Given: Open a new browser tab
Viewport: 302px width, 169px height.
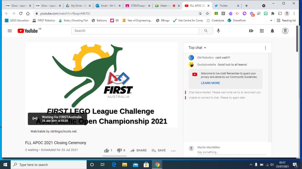Looking at the screenshot, I should (246, 6).
